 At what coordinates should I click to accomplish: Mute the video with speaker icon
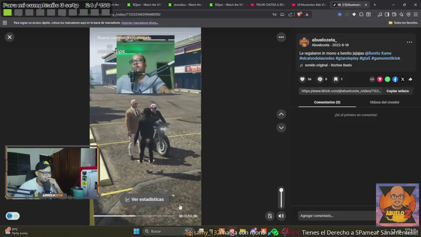click(x=281, y=216)
